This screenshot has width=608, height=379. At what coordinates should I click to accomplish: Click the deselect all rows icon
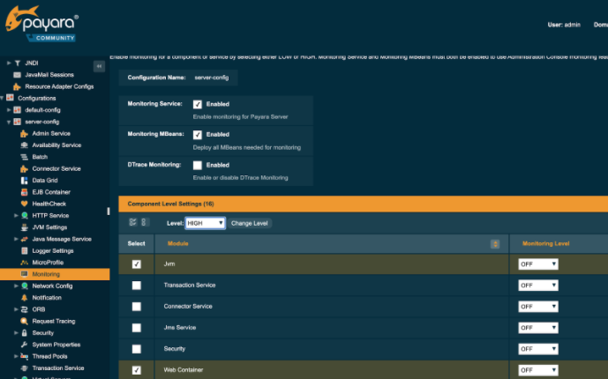[x=144, y=223]
